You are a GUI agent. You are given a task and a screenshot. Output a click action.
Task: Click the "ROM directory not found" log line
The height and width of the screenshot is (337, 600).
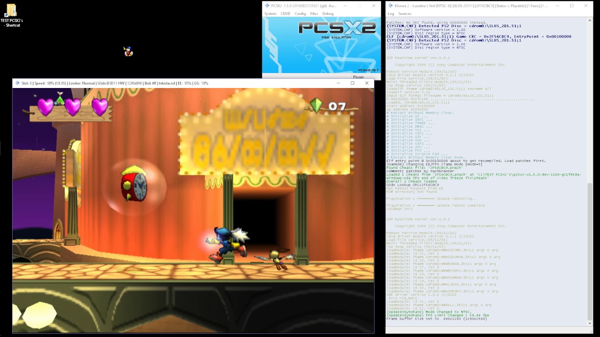click(412, 192)
